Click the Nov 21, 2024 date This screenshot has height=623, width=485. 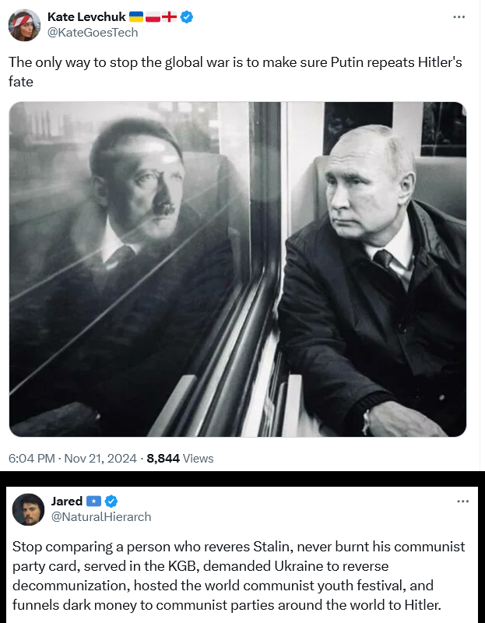100,459
